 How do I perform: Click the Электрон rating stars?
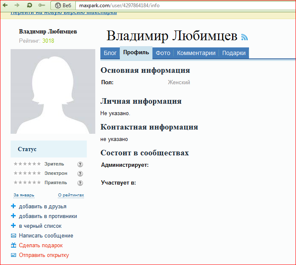[27, 173]
